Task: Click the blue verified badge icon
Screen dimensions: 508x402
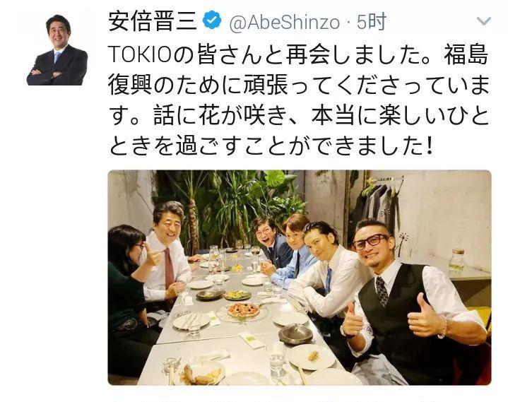Action: click(212, 20)
